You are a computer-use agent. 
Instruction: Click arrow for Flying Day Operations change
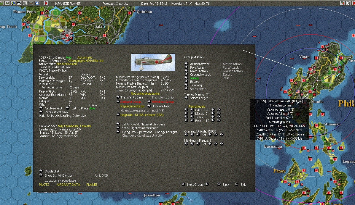(x=118, y=132)
